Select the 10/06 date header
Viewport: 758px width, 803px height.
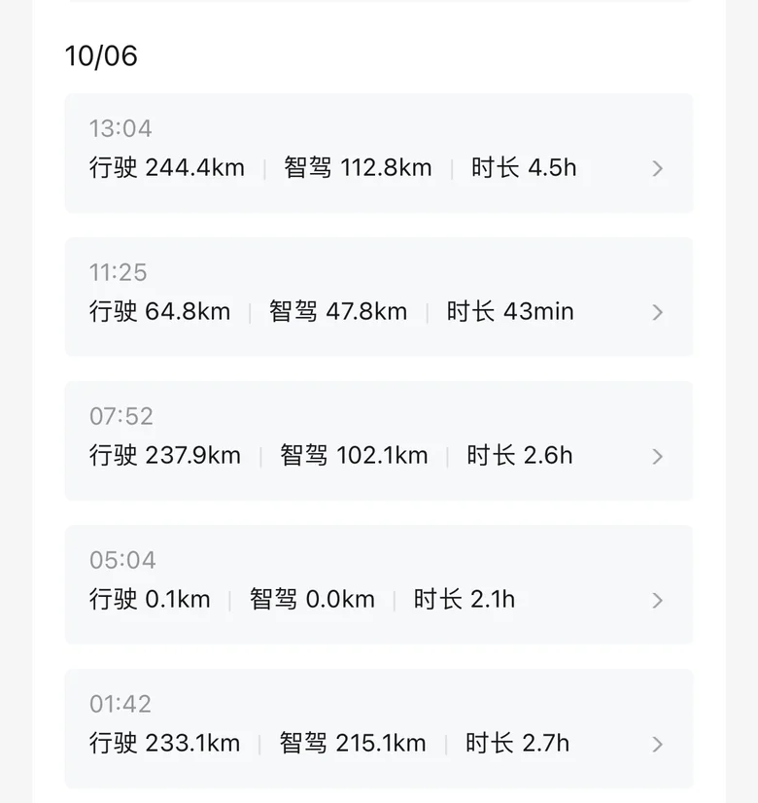101,55
